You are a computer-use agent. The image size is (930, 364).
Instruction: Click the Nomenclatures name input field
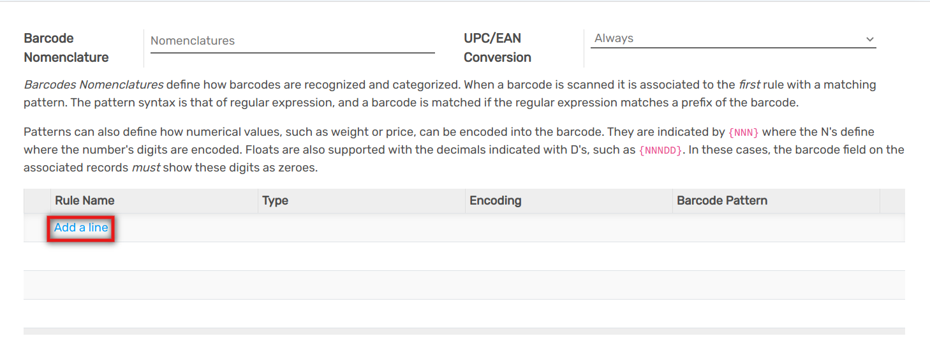(292, 41)
